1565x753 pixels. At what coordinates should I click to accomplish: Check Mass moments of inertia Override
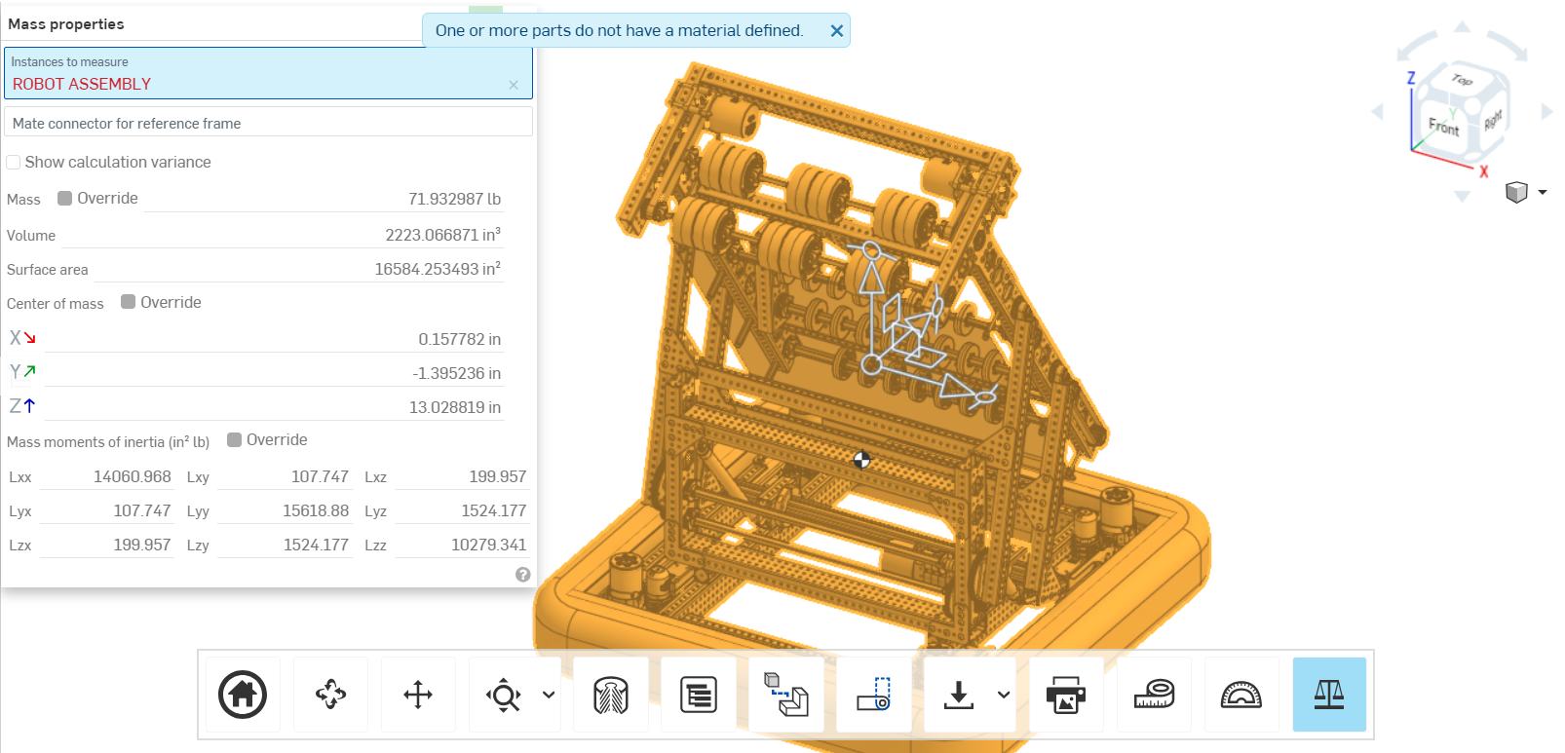pos(234,440)
